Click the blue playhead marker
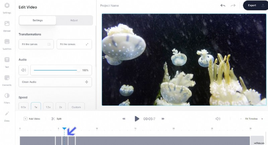 point(64,129)
